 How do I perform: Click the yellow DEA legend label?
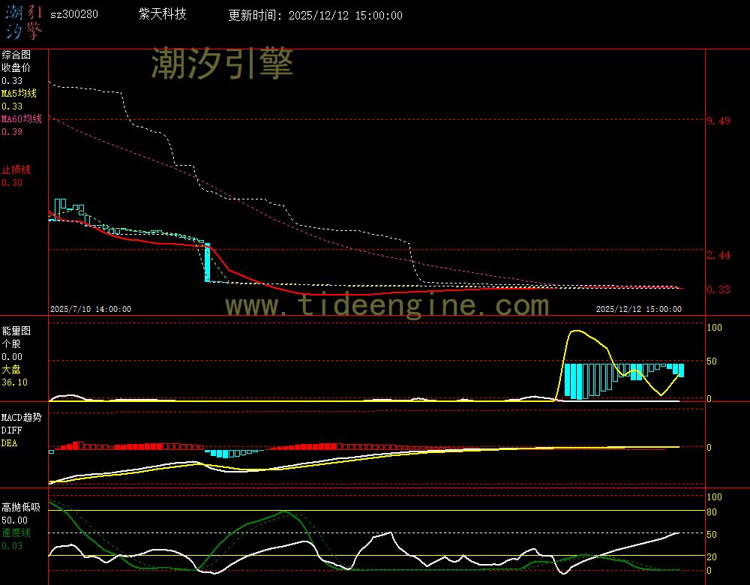pyautogui.click(x=9, y=442)
